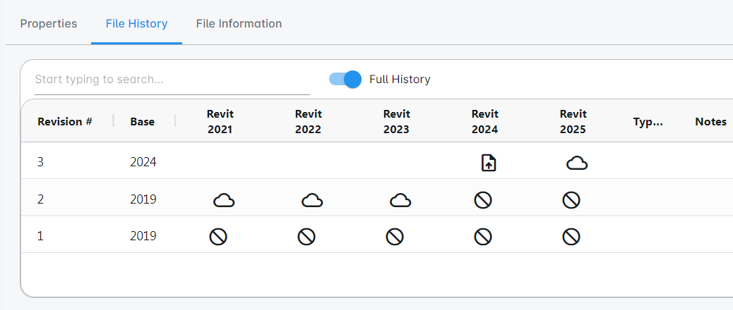The image size is (733, 310).
Task: Switch to the Properties tab
Action: 49,24
